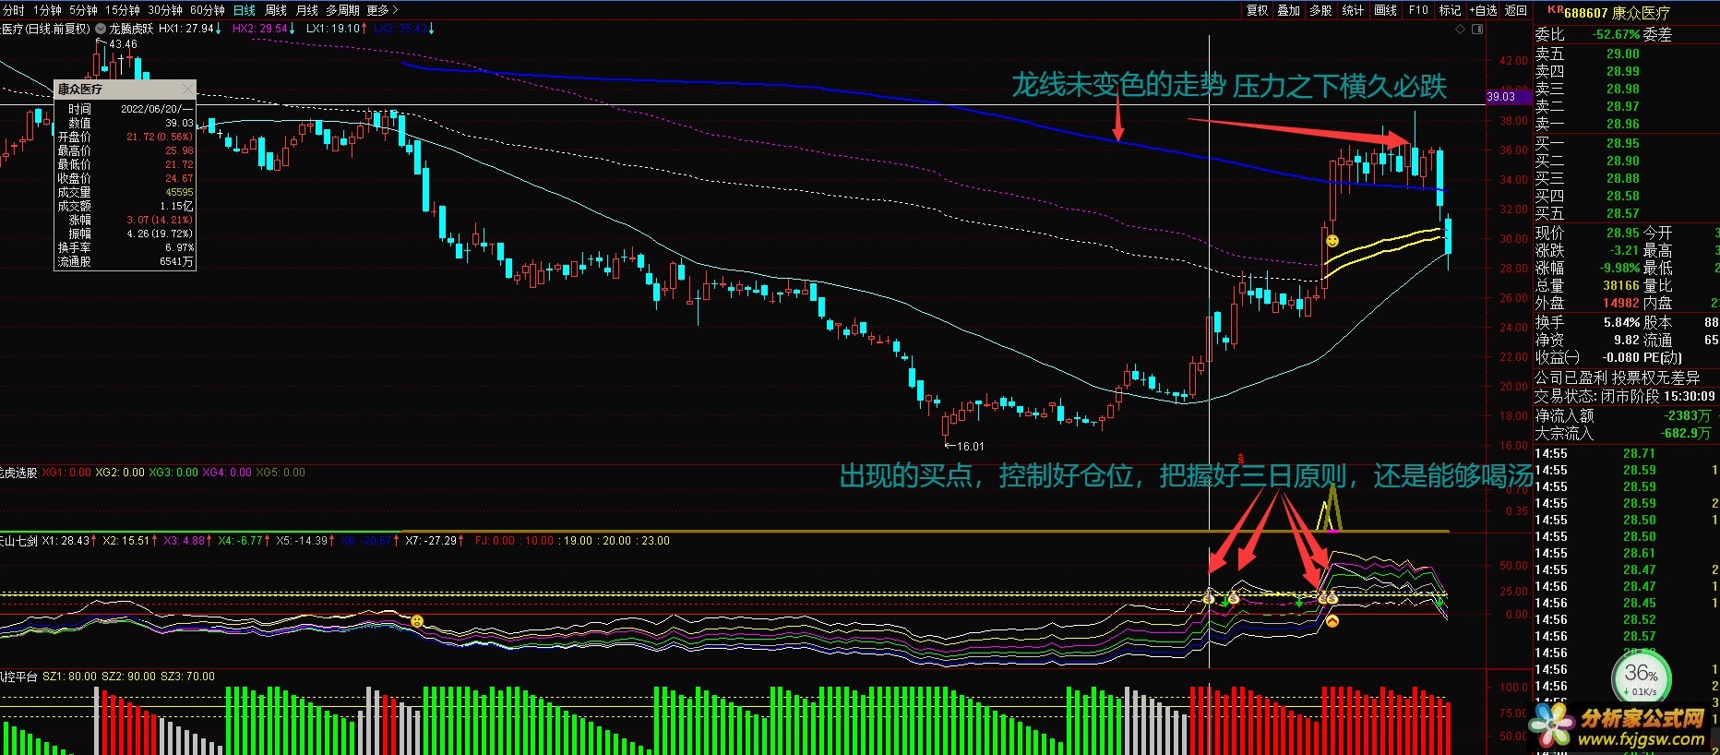The height and width of the screenshot is (755, 1720).
Task: Toggle the side panel icon above the chart
Action: click(1477, 30)
